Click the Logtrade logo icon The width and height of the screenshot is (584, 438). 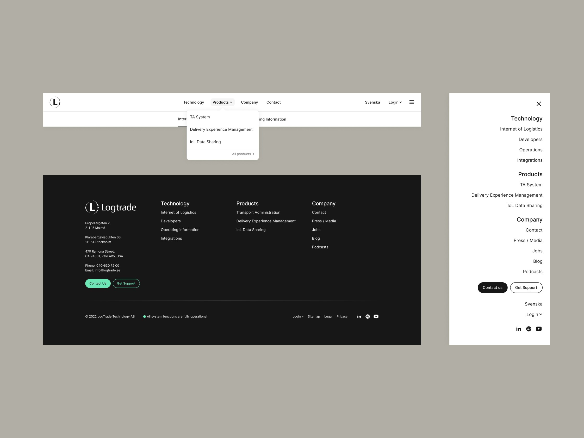55,102
